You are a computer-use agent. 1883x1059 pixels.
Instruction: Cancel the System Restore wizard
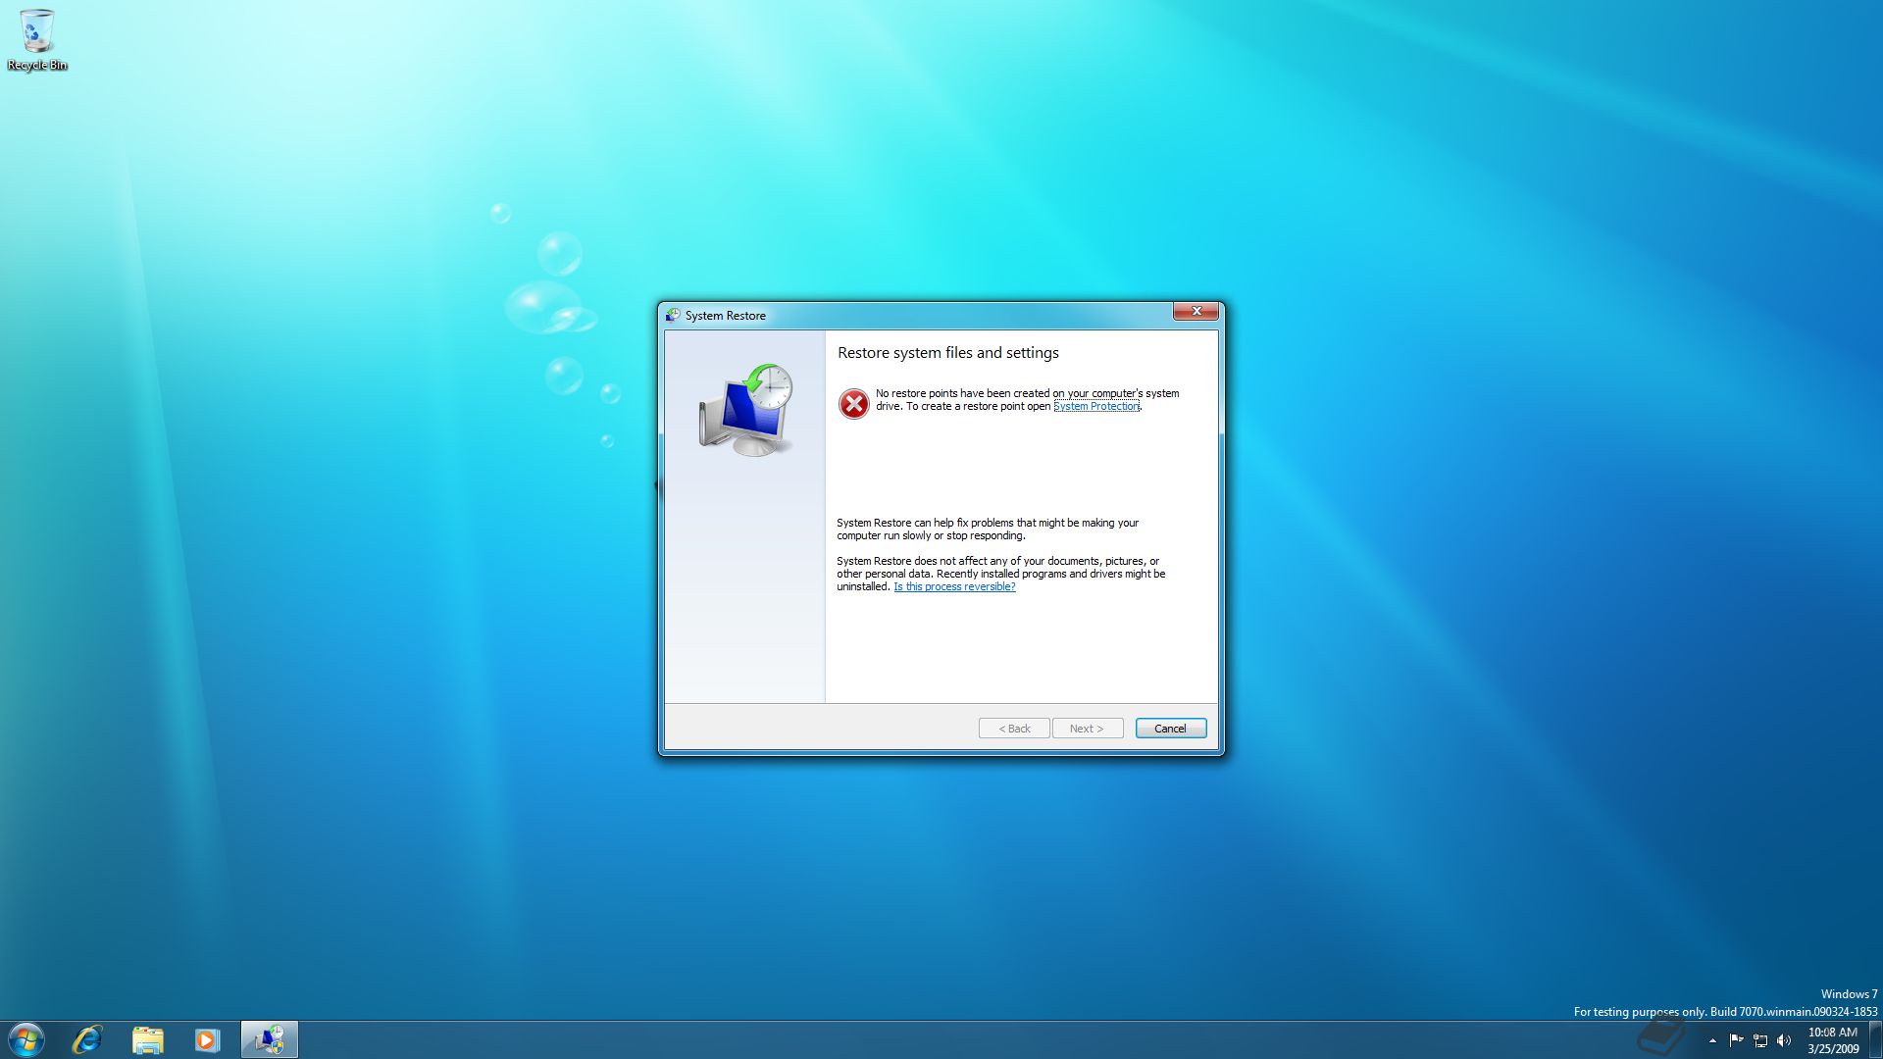pos(1170,729)
